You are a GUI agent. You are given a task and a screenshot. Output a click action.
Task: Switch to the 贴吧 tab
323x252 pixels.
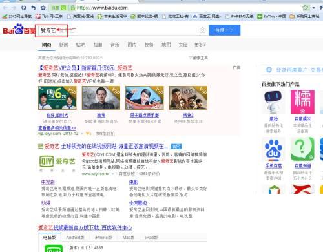tap(81, 45)
